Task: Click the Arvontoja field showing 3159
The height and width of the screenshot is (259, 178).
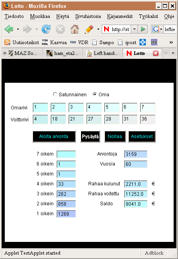Action: (135, 154)
